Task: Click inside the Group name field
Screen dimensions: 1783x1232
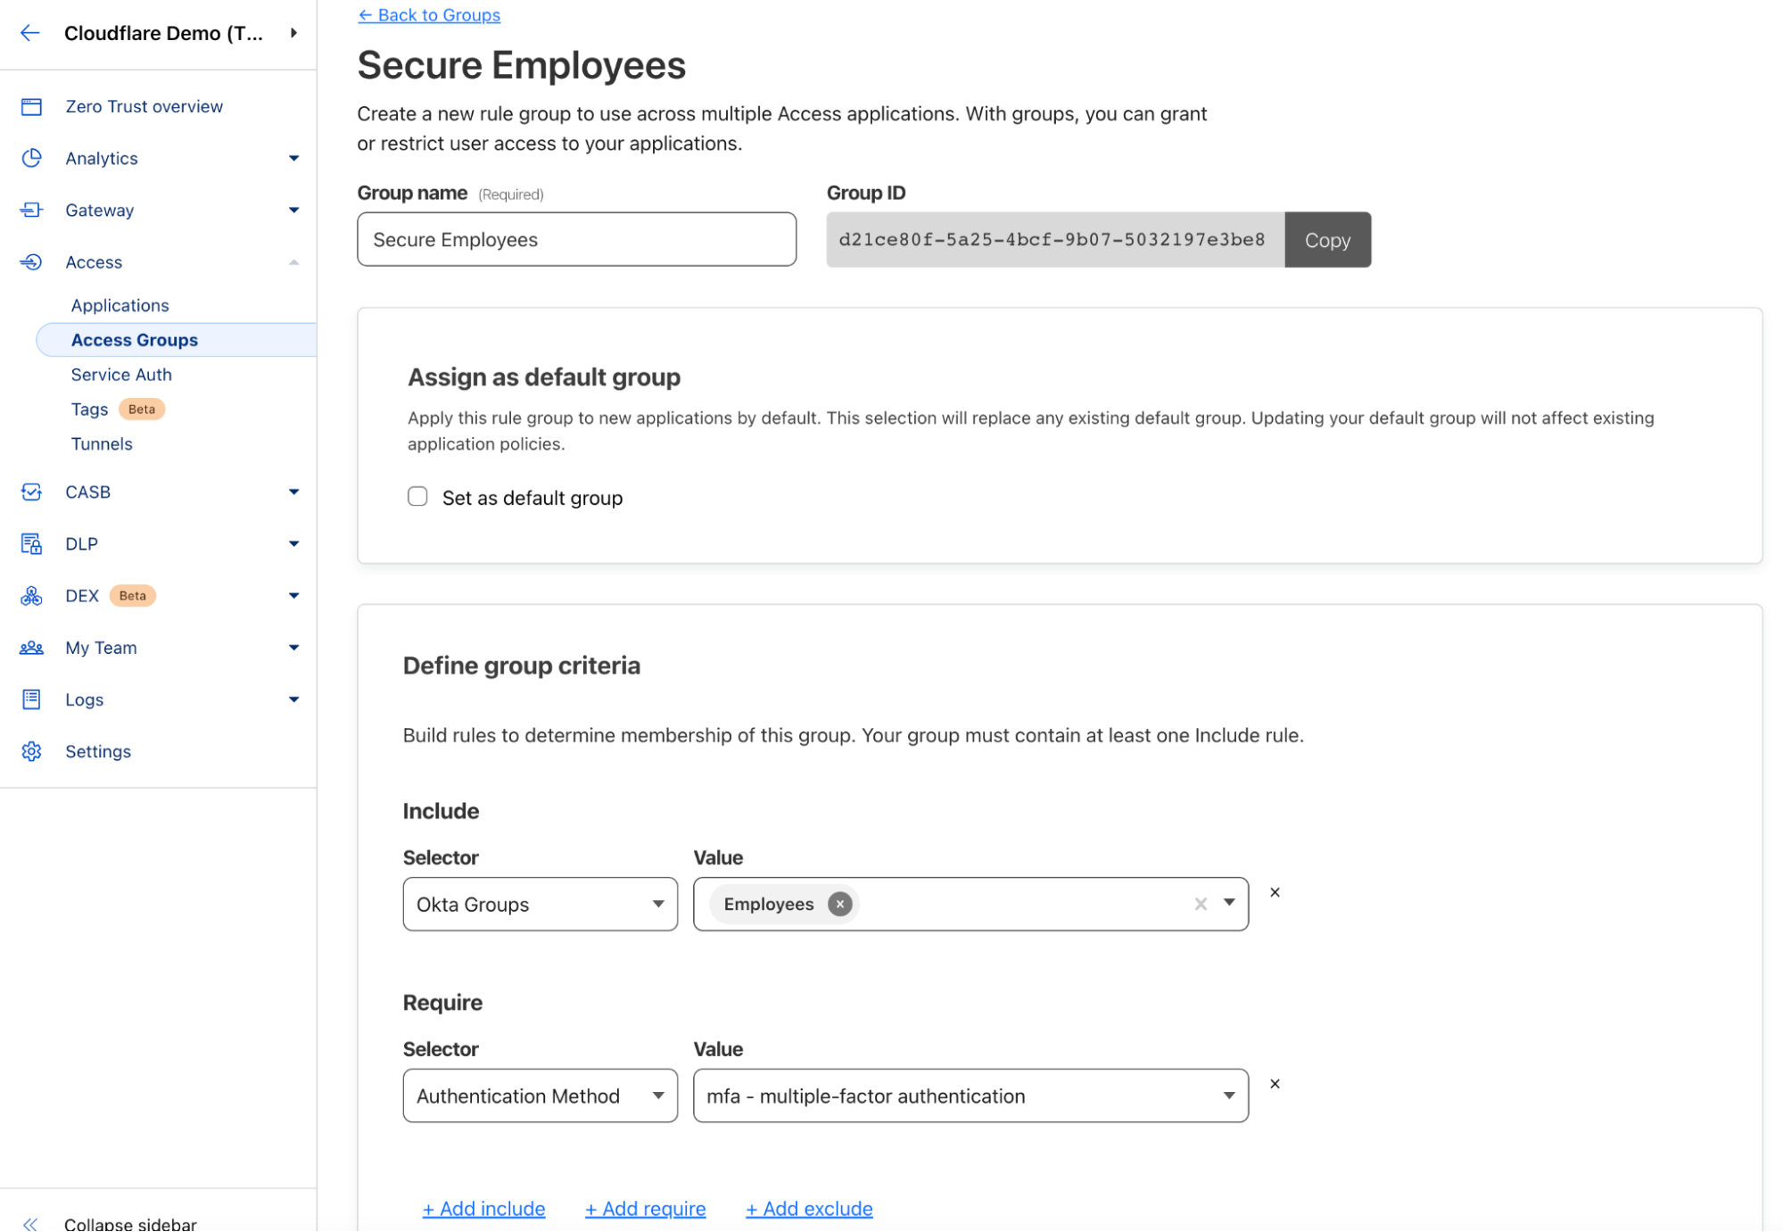Action: 576,239
